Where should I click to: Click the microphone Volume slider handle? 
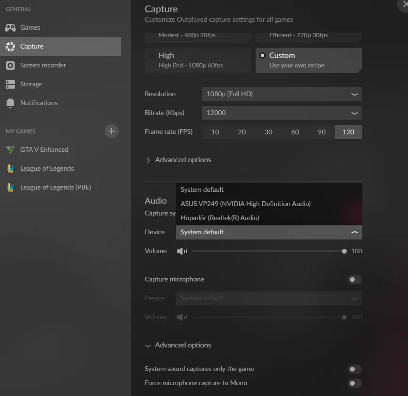click(x=344, y=317)
